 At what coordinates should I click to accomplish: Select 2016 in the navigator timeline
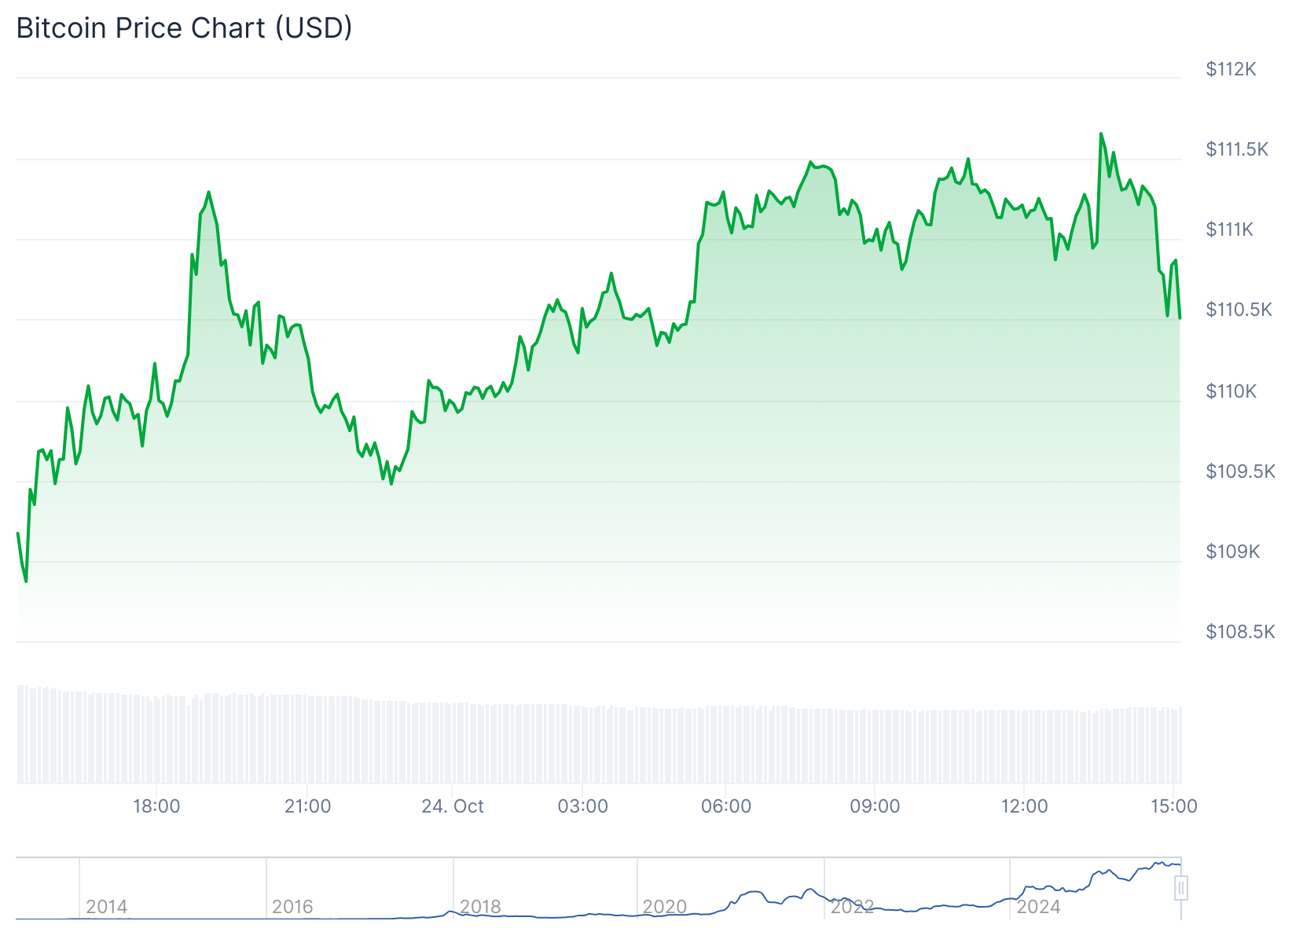click(292, 907)
